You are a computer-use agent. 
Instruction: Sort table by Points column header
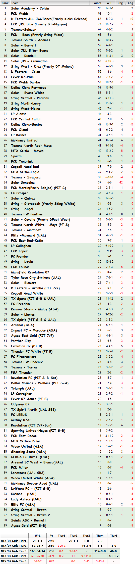coord(97,3)
